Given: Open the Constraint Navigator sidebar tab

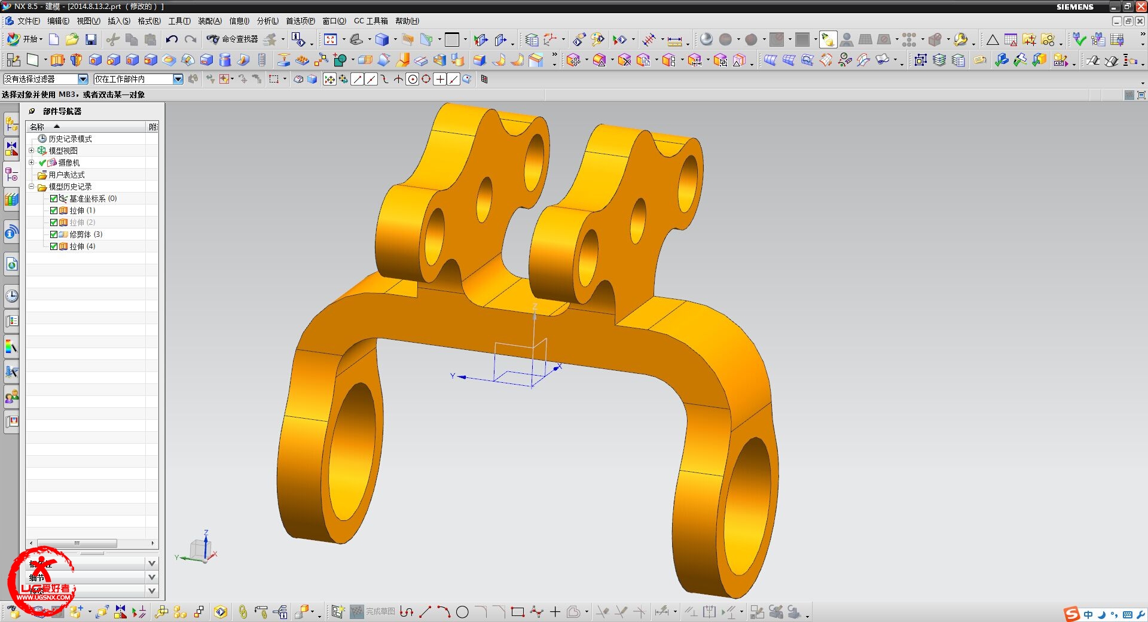Looking at the screenshot, I should pos(11,148).
